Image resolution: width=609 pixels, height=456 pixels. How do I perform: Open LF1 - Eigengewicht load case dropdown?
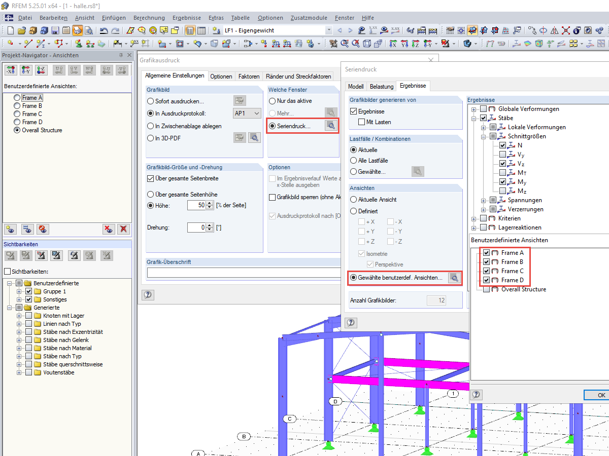point(328,30)
